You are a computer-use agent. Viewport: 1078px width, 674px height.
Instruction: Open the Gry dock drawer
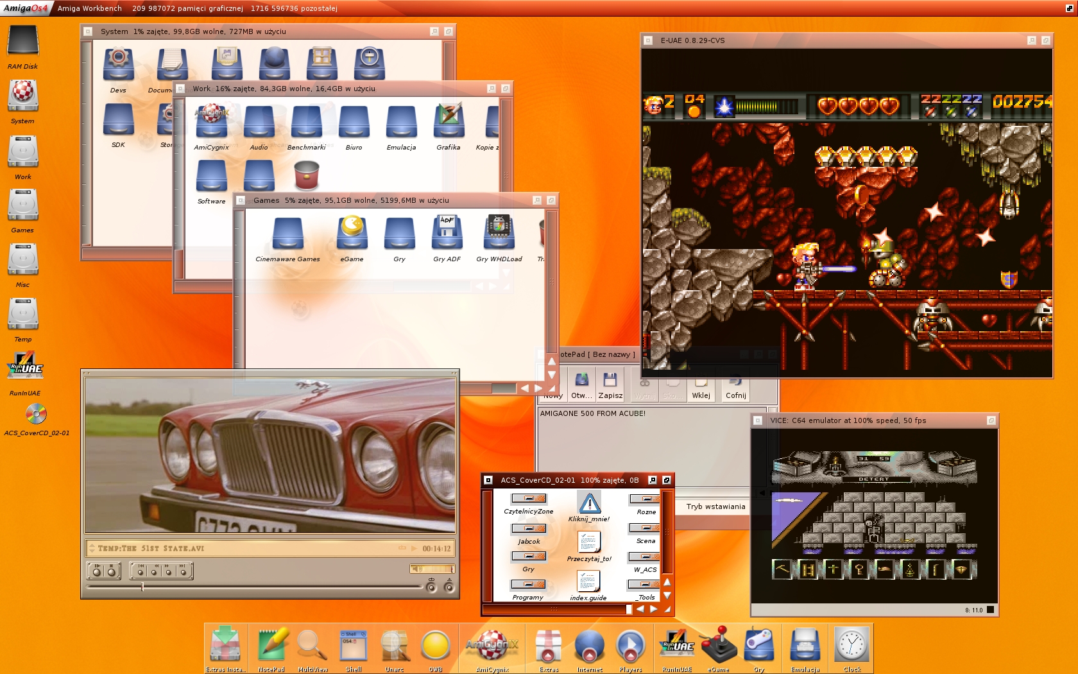pos(759,645)
